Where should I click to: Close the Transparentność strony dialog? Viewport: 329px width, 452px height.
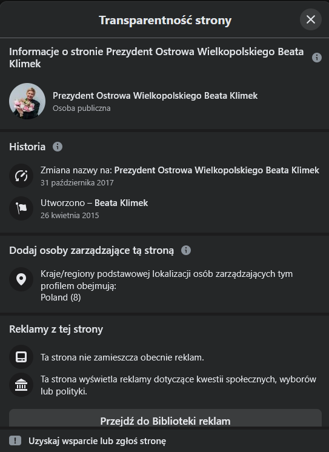click(x=311, y=19)
